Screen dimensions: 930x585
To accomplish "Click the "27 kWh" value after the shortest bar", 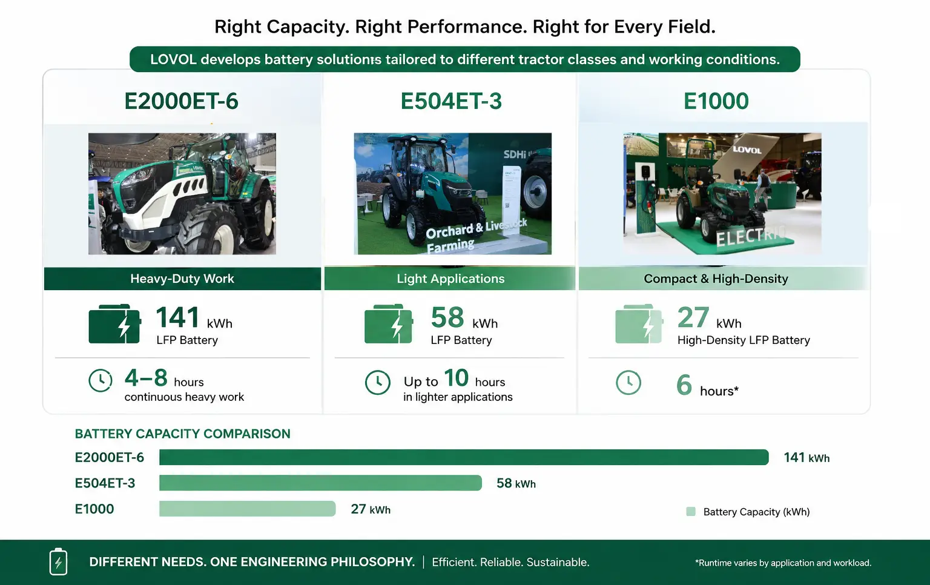I will [x=371, y=509].
